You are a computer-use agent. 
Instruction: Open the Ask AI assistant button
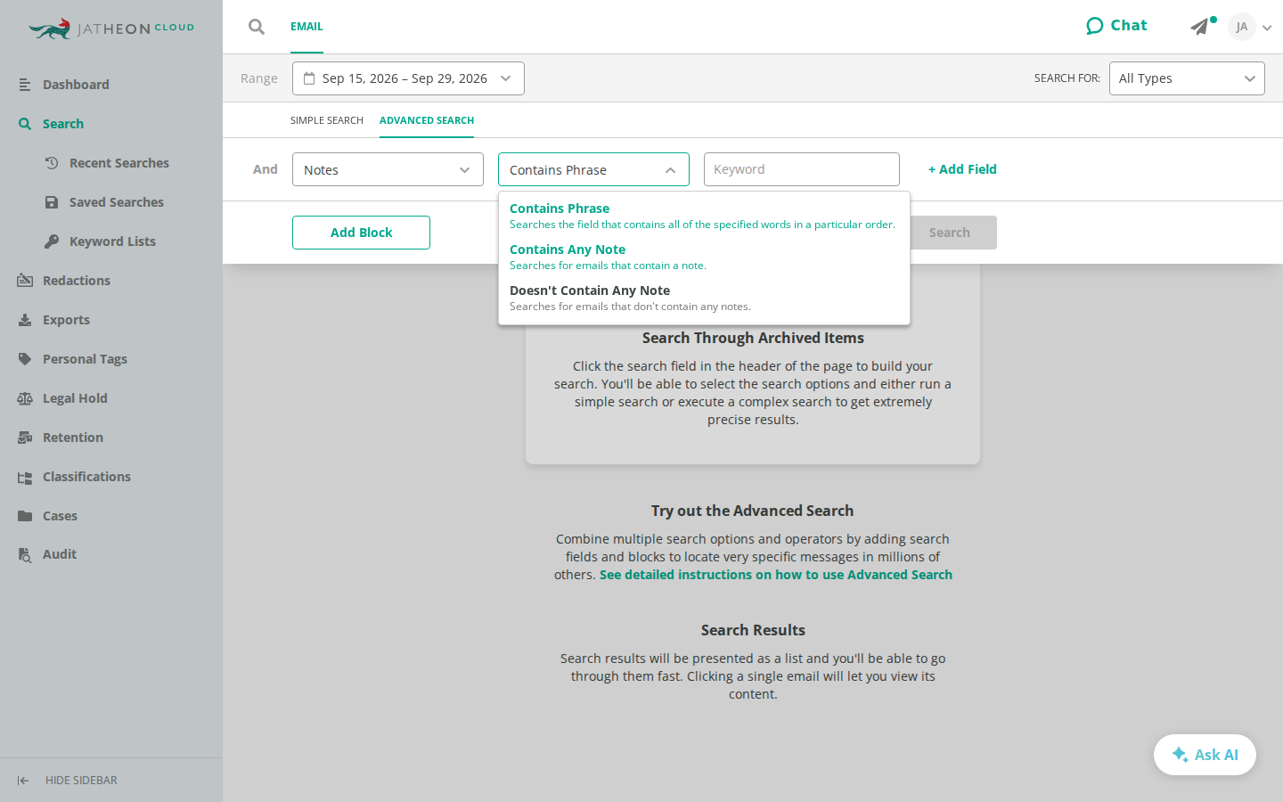pyautogui.click(x=1205, y=755)
